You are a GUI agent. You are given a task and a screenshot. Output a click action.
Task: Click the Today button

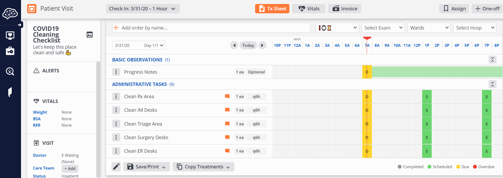(x=248, y=45)
